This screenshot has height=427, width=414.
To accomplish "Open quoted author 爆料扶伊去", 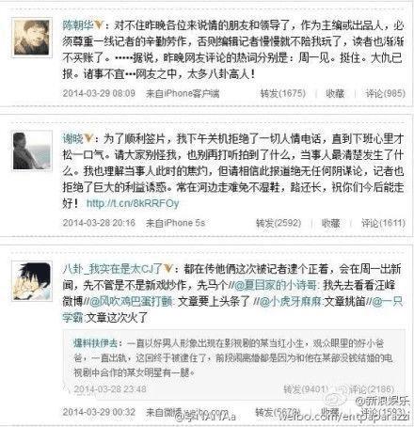I will (x=95, y=343).
